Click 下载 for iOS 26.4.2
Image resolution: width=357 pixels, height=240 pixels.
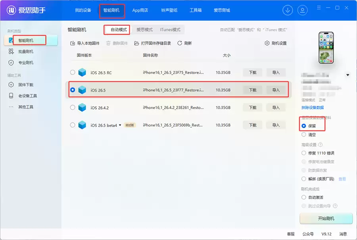(253, 108)
